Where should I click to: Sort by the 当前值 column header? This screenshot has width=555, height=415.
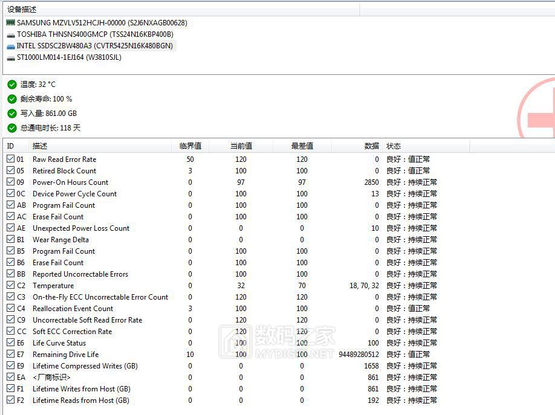241,146
